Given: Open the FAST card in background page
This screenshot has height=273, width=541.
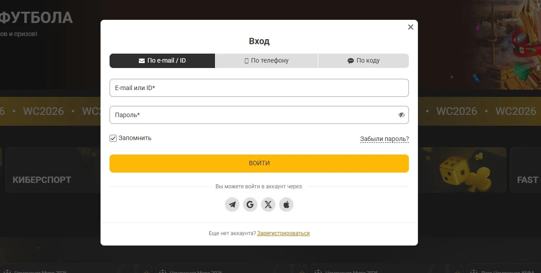Looking at the screenshot, I should pos(526,170).
